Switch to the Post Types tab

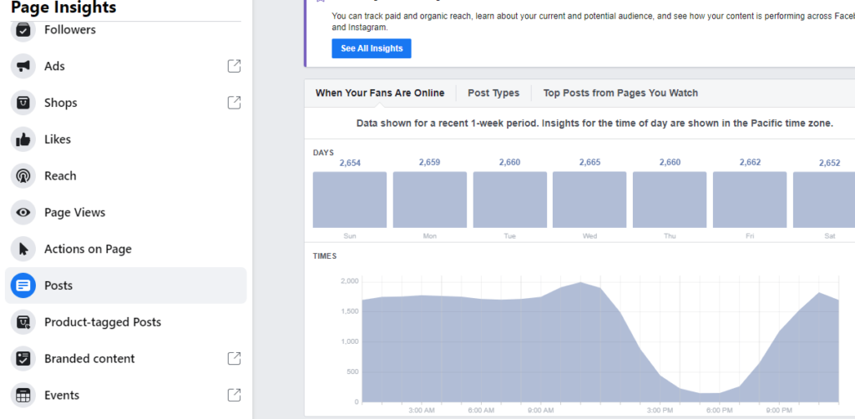click(x=493, y=93)
